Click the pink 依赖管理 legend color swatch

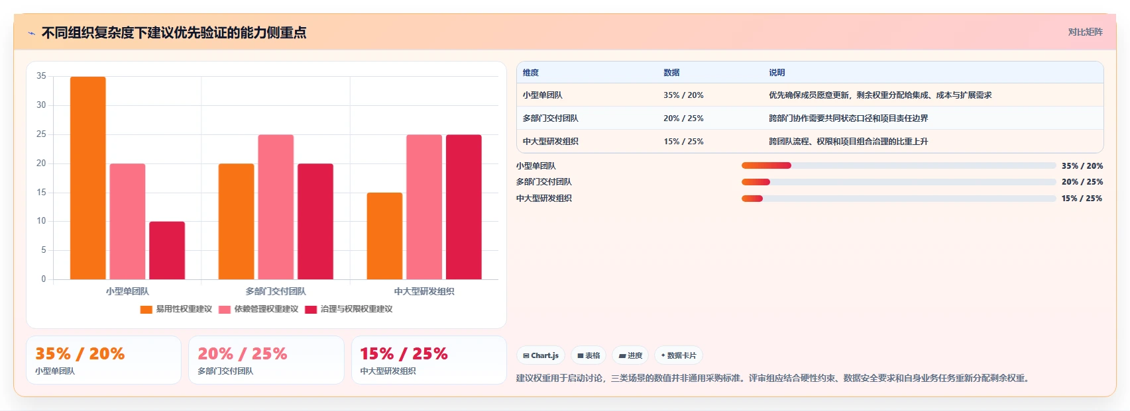[x=225, y=309]
